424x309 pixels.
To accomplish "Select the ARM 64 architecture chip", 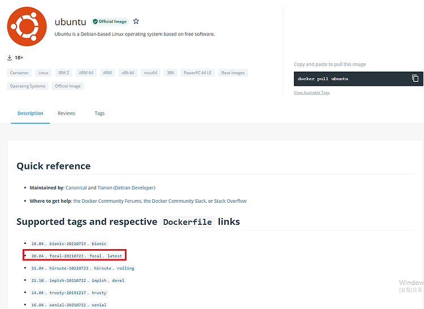I will coord(86,73).
